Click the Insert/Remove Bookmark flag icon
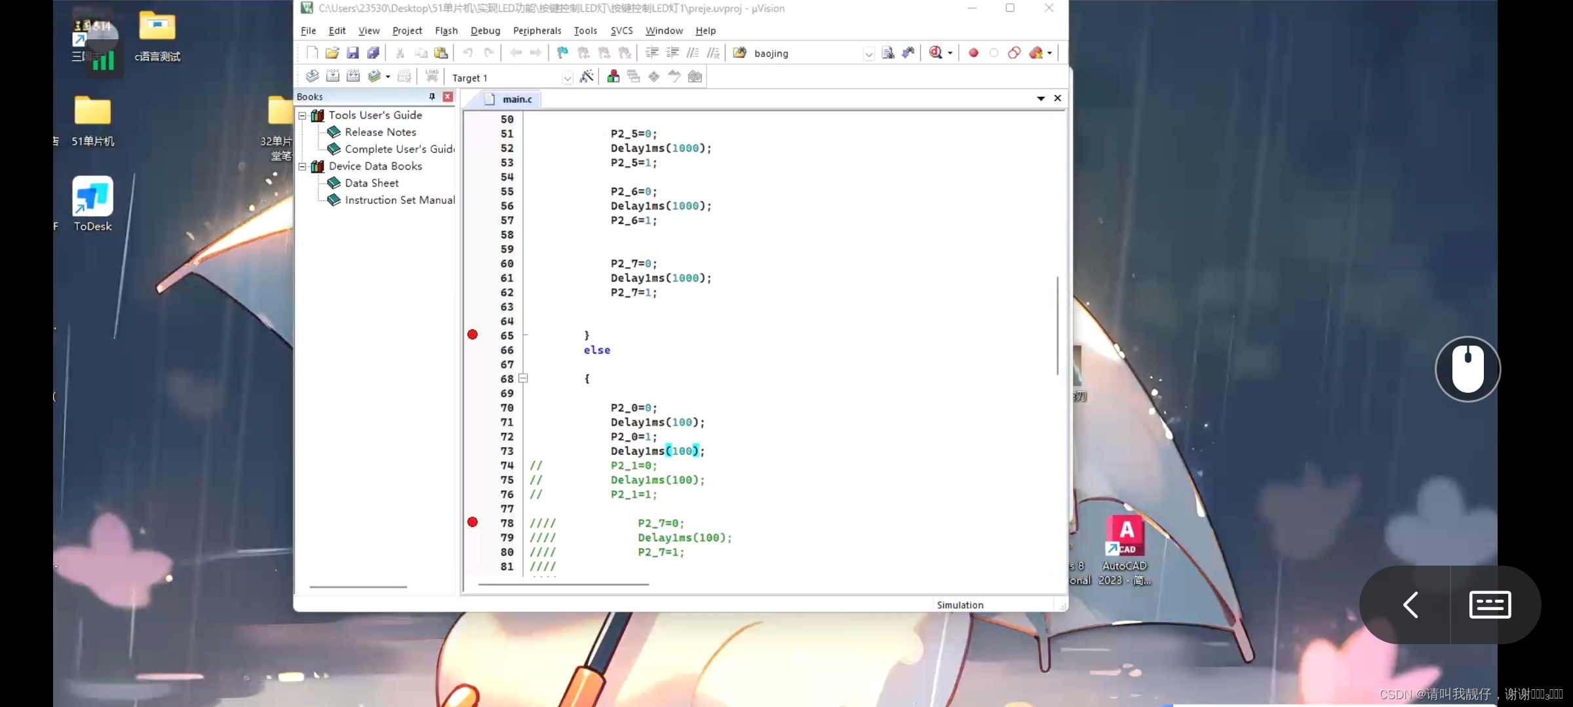1573x707 pixels. click(562, 53)
